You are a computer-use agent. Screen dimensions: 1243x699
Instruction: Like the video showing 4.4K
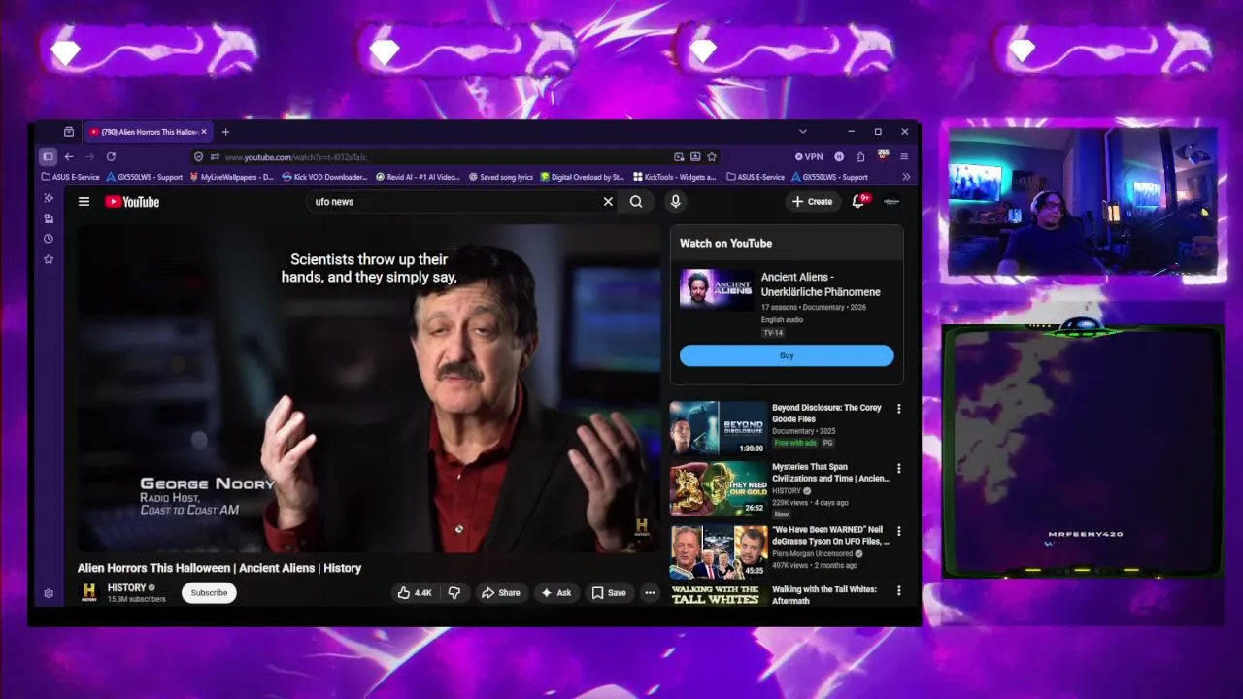click(x=415, y=592)
